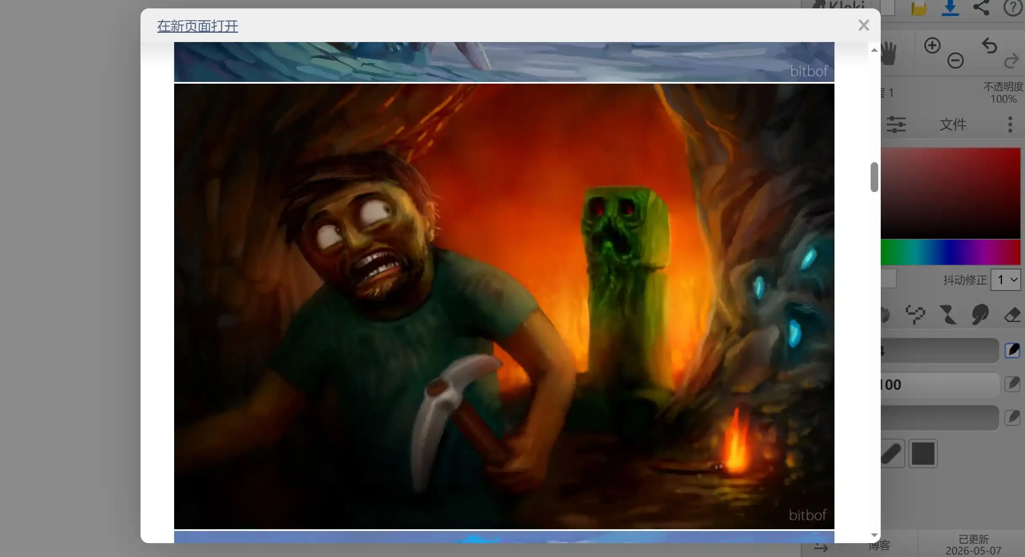This screenshot has width=1025, height=557.
Task: Pick a shade in the red color field
Action: click(x=950, y=193)
